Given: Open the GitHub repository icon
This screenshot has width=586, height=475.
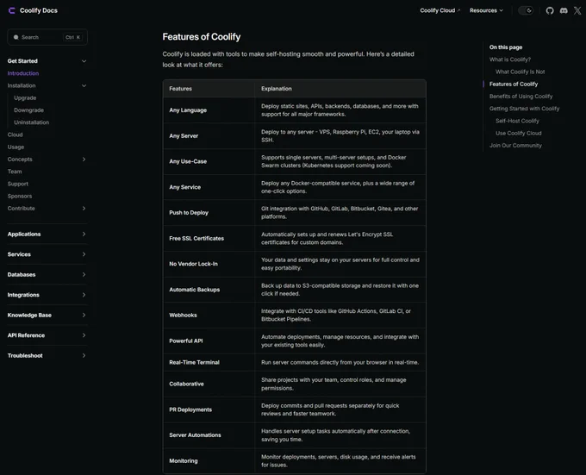Looking at the screenshot, I should (x=550, y=10).
